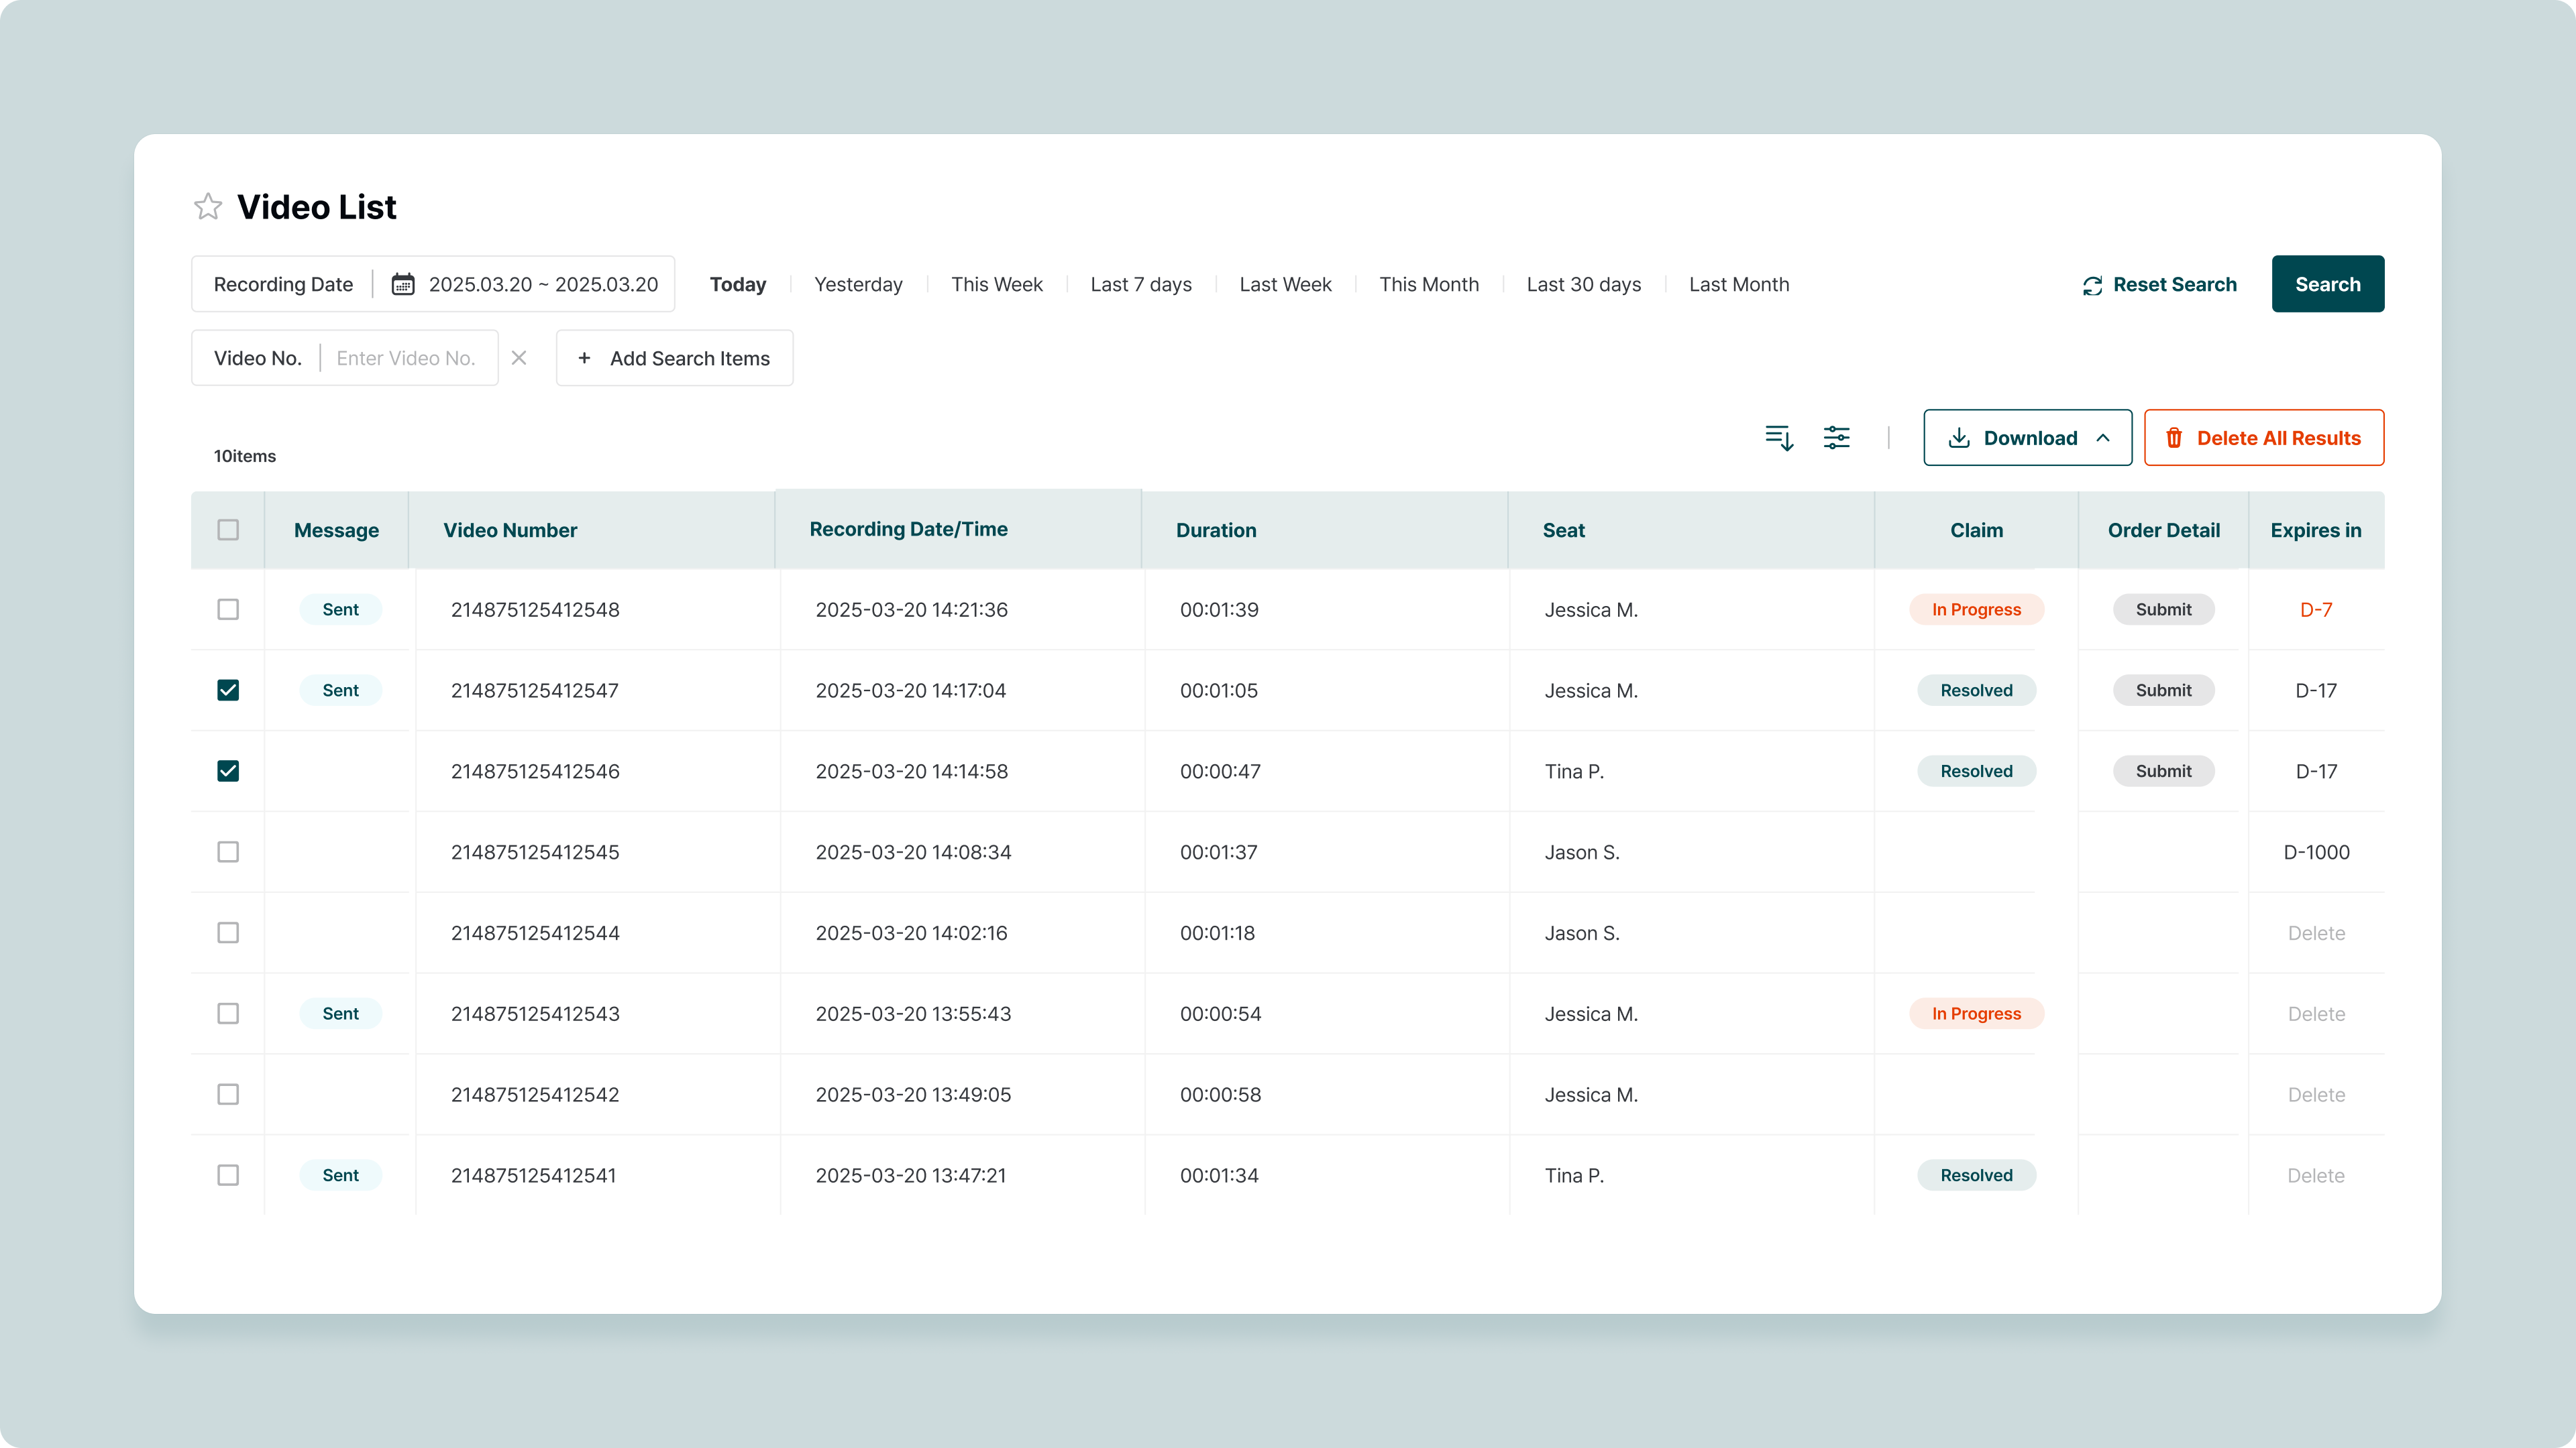The image size is (2576, 1448).
Task: Click the Reset Search refresh icon
Action: click(x=2092, y=286)
